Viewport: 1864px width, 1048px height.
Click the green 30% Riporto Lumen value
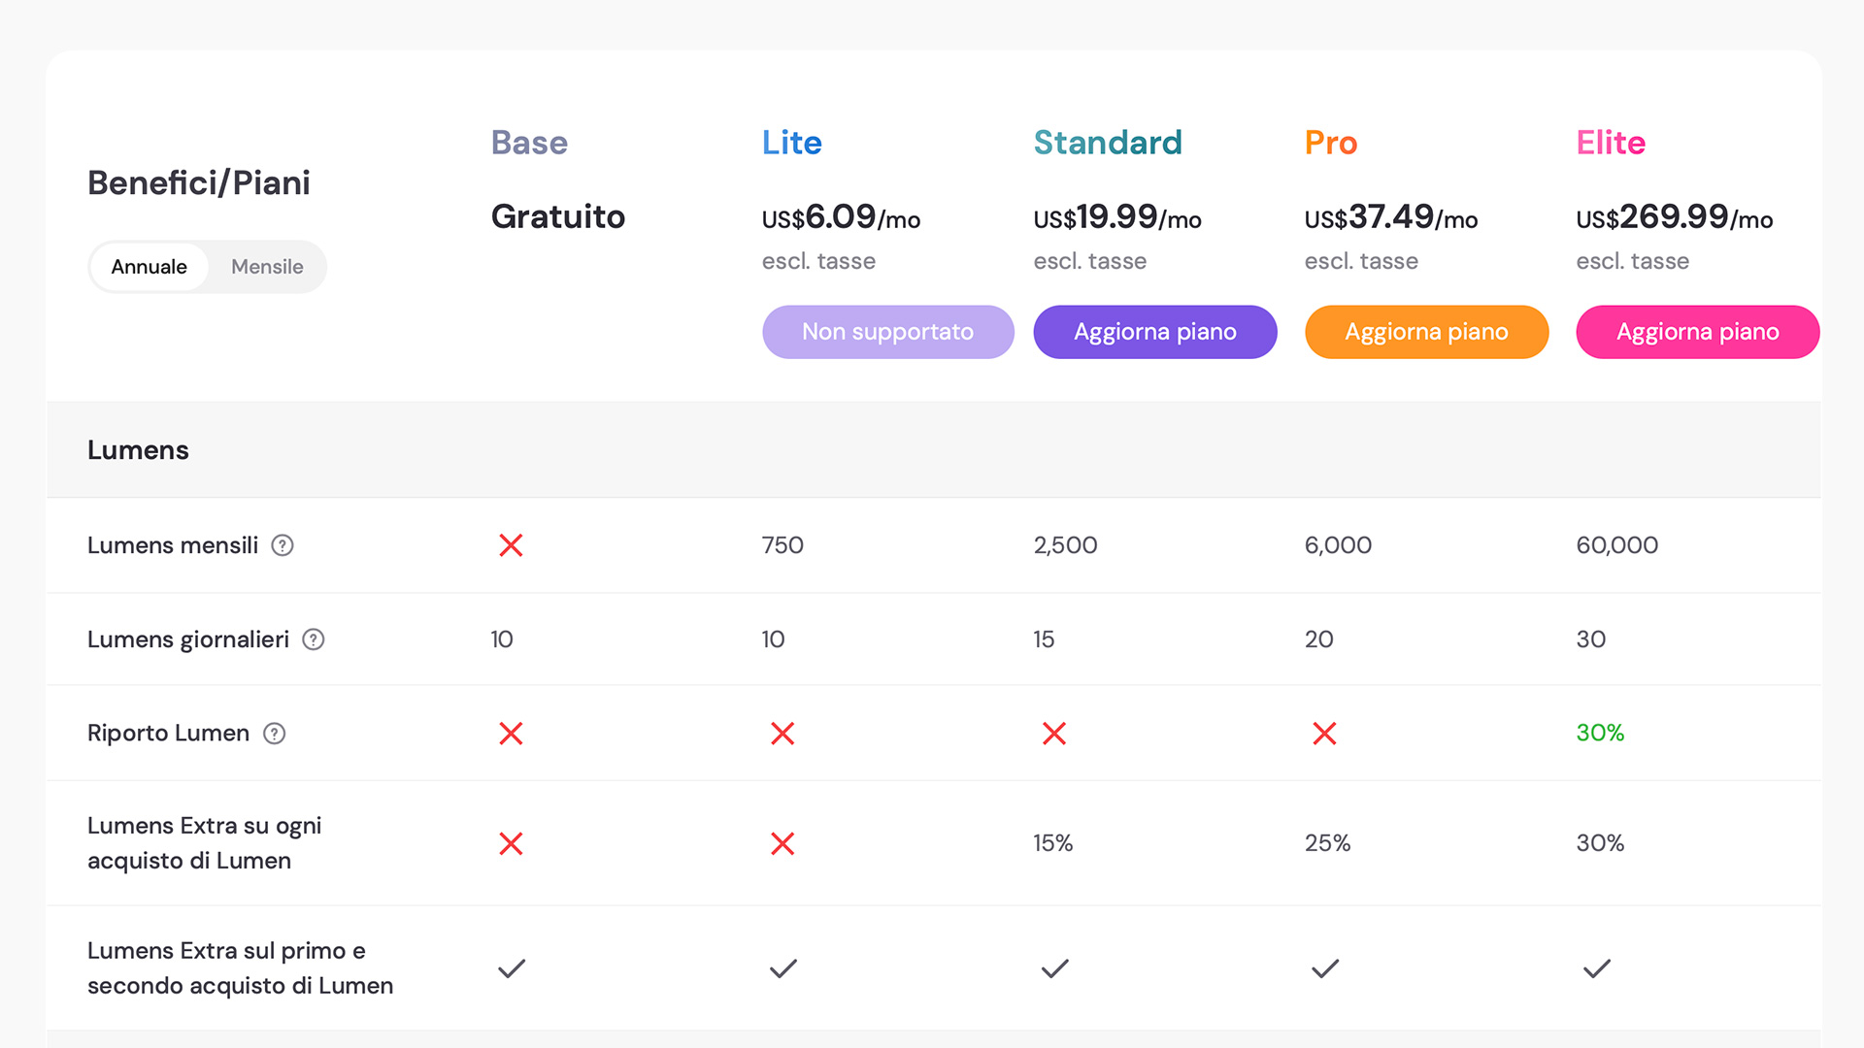pos(1600,733)
